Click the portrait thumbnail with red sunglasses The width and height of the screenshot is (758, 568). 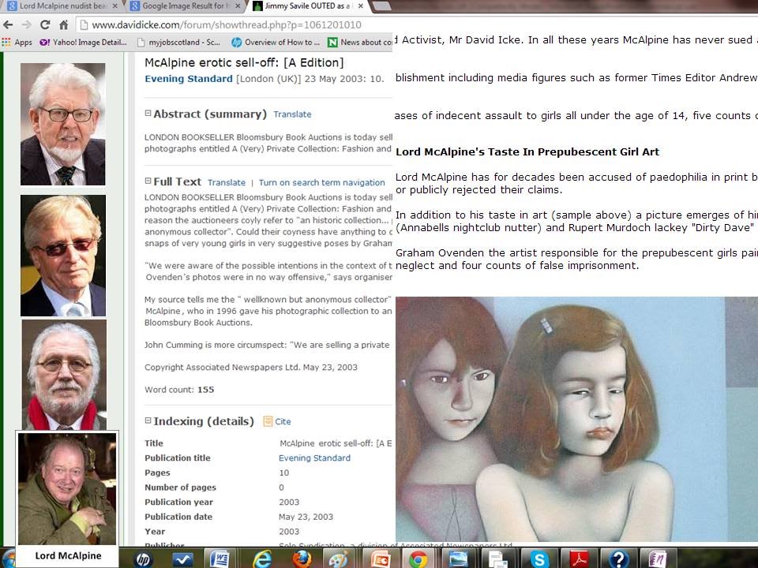[63, 256]
